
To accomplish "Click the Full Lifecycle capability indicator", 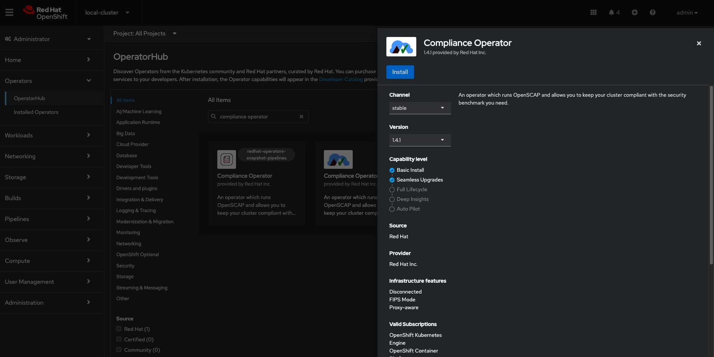I will coord(392,190).
